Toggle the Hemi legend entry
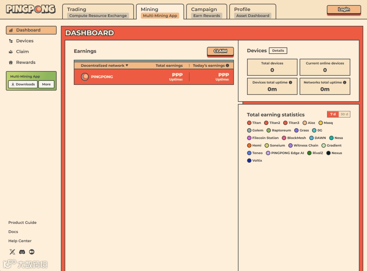The height and width of the screenshot is (271, 367). 254,145
